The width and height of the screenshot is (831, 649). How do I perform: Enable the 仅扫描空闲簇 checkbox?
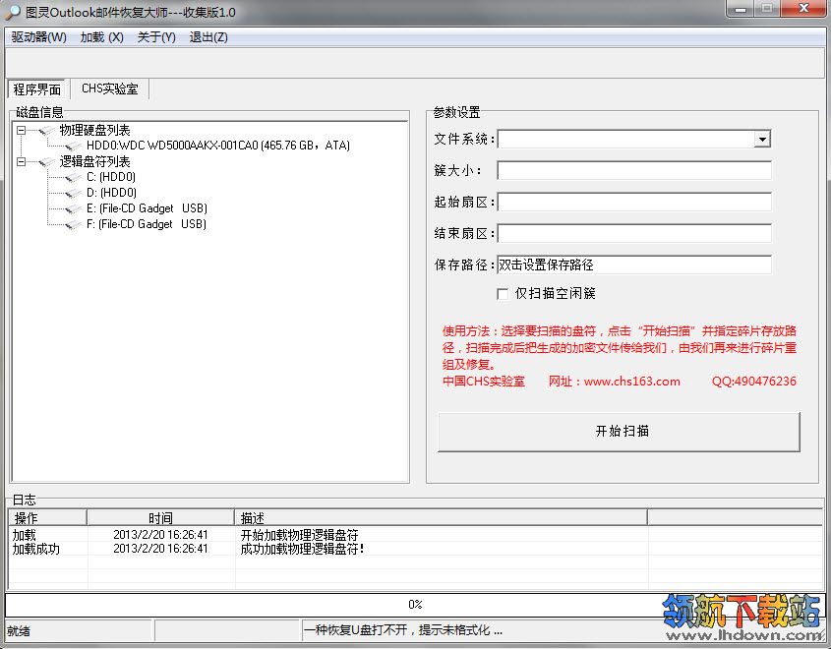tap(503, 293)
